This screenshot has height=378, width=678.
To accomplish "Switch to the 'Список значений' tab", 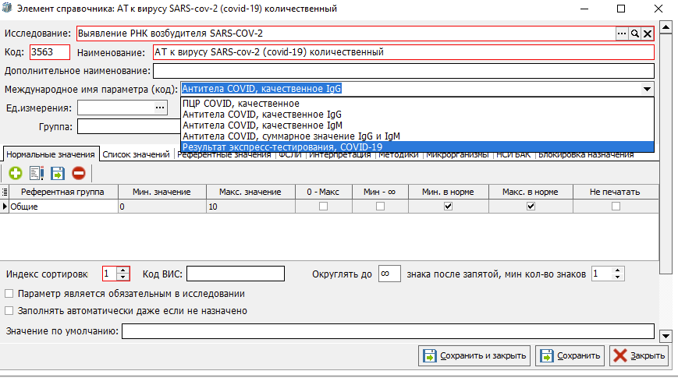I will pyautogui.click(x=137, y=154).
